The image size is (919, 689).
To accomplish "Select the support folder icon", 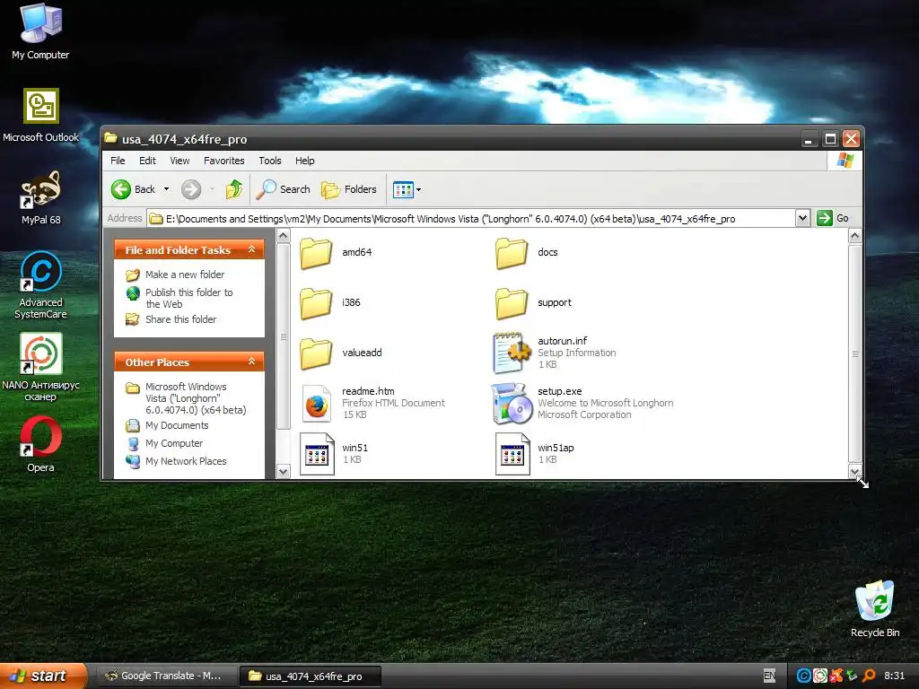I will [512, 303].
